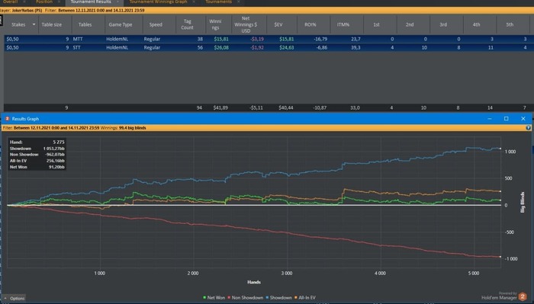Click the MTT winnings value $15,81
This screenshot has width=534, height=304.
(221, 39)
